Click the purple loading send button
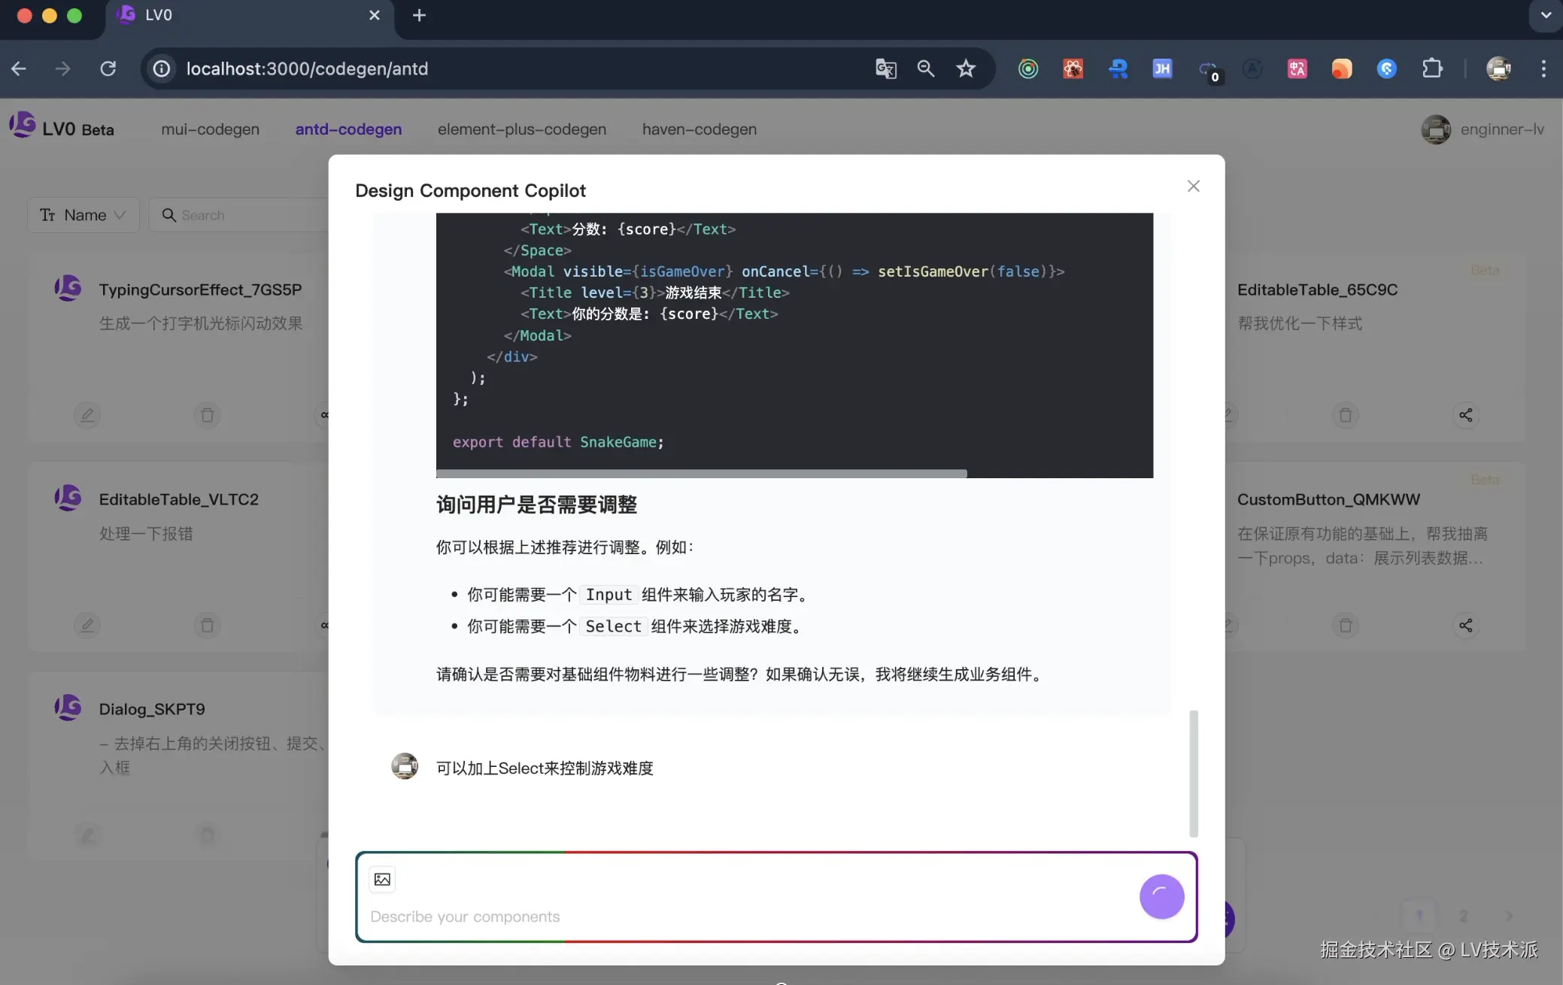The height and width of the screenshot is (985, 1563). tap(1161, 896)
